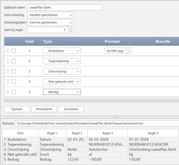Open the Veld scheiding dropdown
The image size is (179, 165).
[50, 15]
